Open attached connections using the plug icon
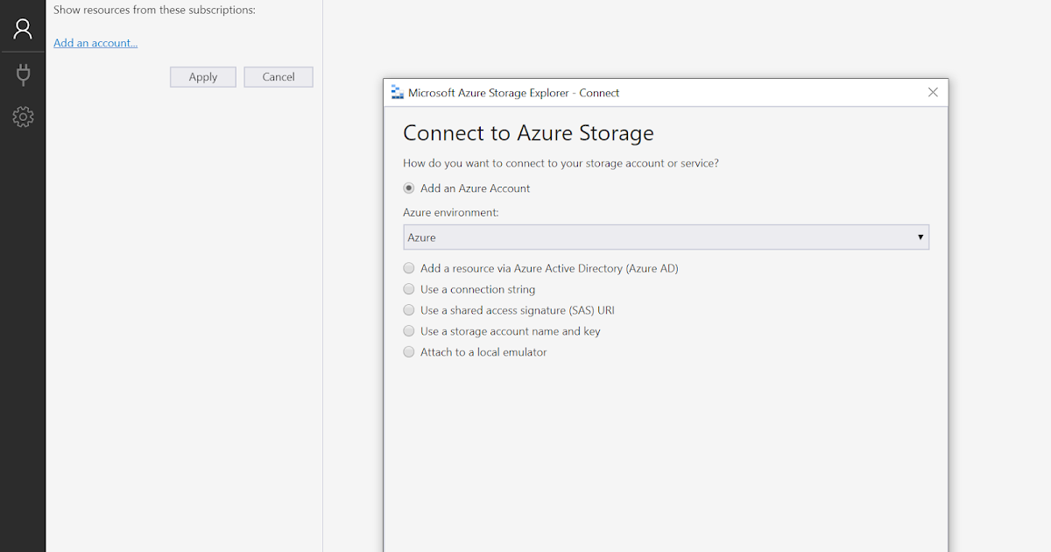This screenshot has height=552, width=1051. tap(23, 74)
